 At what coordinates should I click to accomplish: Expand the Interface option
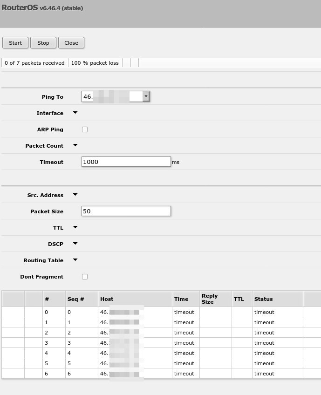pyautogui.click(x=75, y=113)
